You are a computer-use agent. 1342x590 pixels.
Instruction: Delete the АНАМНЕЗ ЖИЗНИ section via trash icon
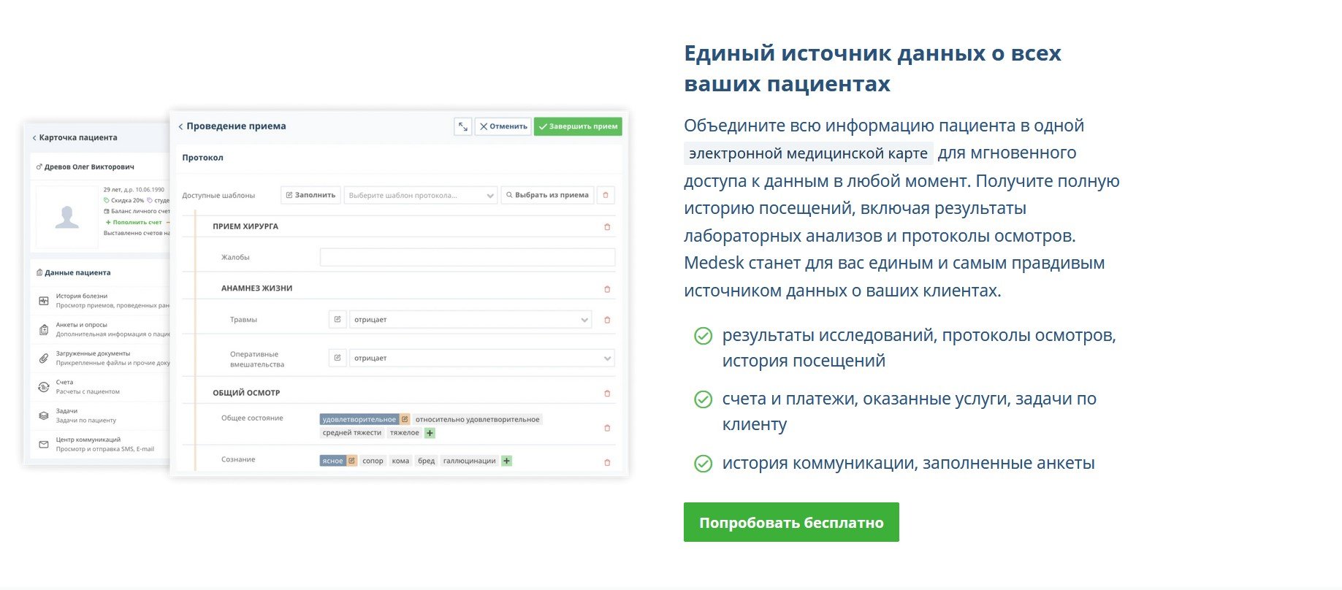(x=607, y=289)
